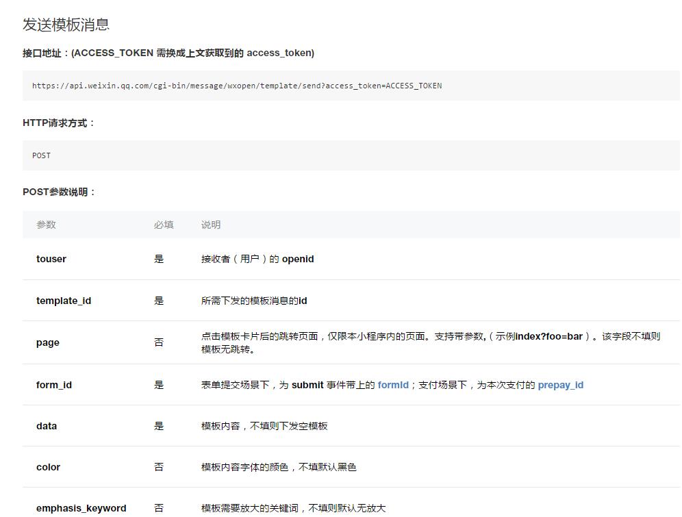Select the touser parameter row
682x517 pixels.
[274, 259]
